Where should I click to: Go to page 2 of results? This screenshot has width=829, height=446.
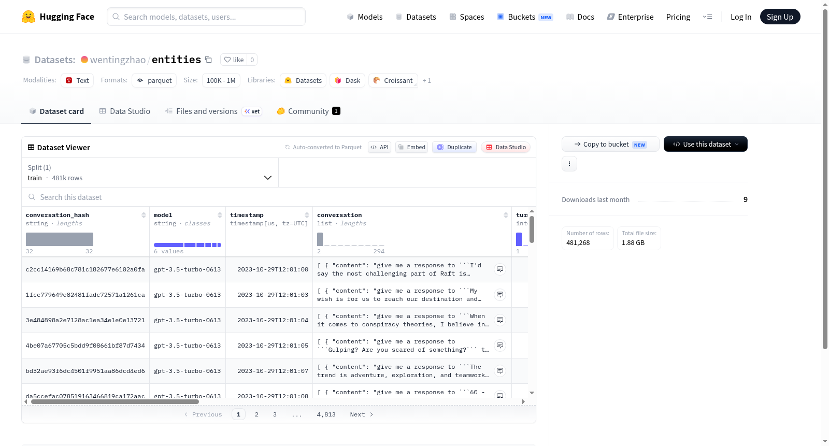(256, 414)
